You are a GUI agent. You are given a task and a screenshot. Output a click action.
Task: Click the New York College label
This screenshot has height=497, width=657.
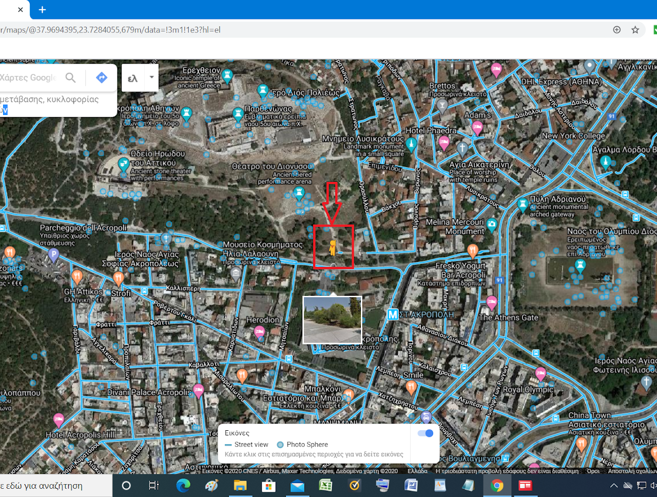573,136
